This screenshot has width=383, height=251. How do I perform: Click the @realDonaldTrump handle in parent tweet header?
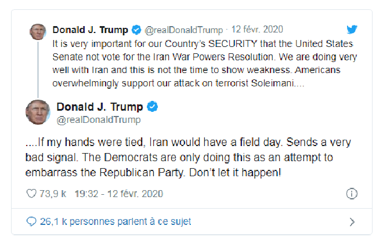click(x=183, y=30)
